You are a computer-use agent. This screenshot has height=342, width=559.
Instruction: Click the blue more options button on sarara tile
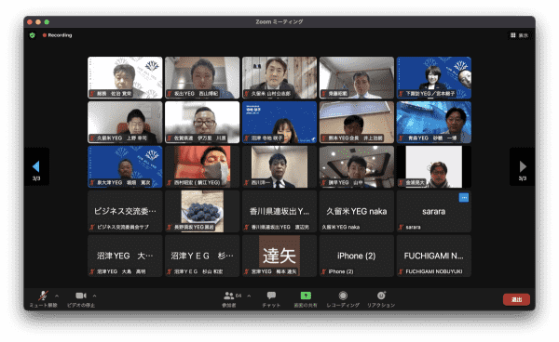click(463, 198)
